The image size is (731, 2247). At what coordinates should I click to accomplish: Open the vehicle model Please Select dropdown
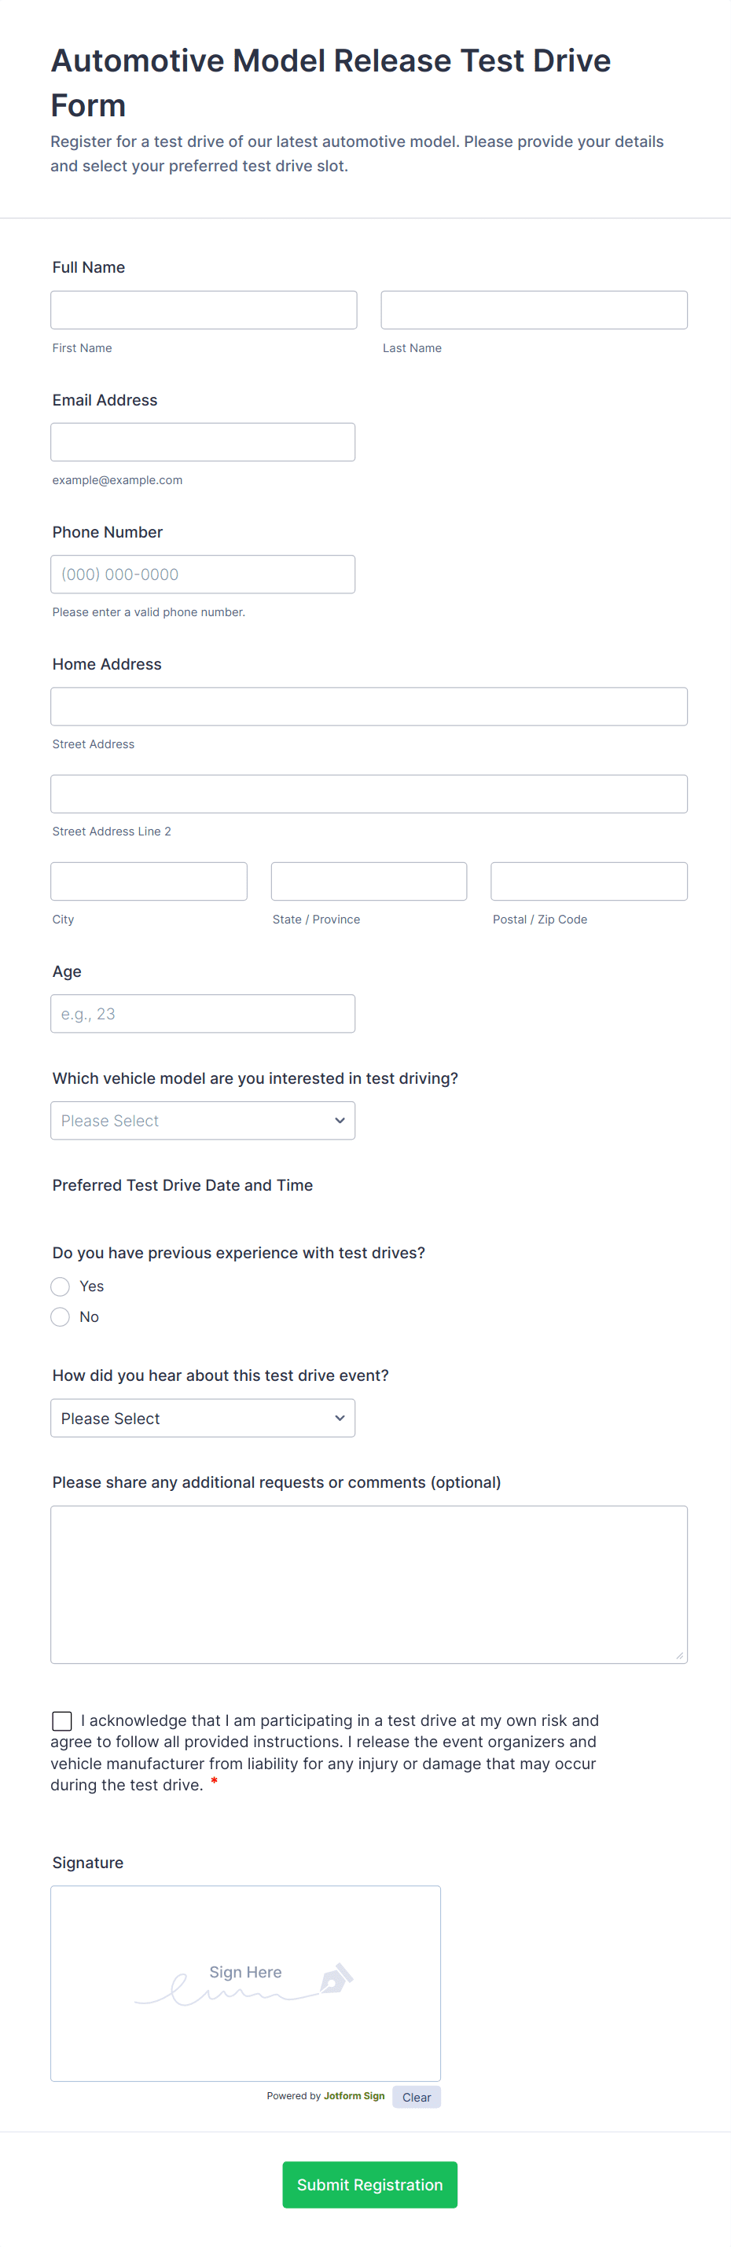click(x=202, y=1120)
